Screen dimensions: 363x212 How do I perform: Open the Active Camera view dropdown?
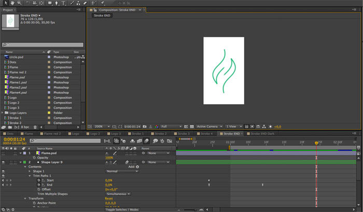209,126
